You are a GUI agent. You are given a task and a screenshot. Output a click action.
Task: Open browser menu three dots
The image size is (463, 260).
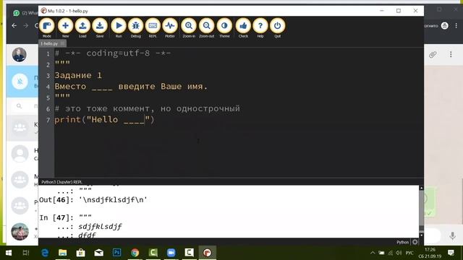[x=456, y=26]
